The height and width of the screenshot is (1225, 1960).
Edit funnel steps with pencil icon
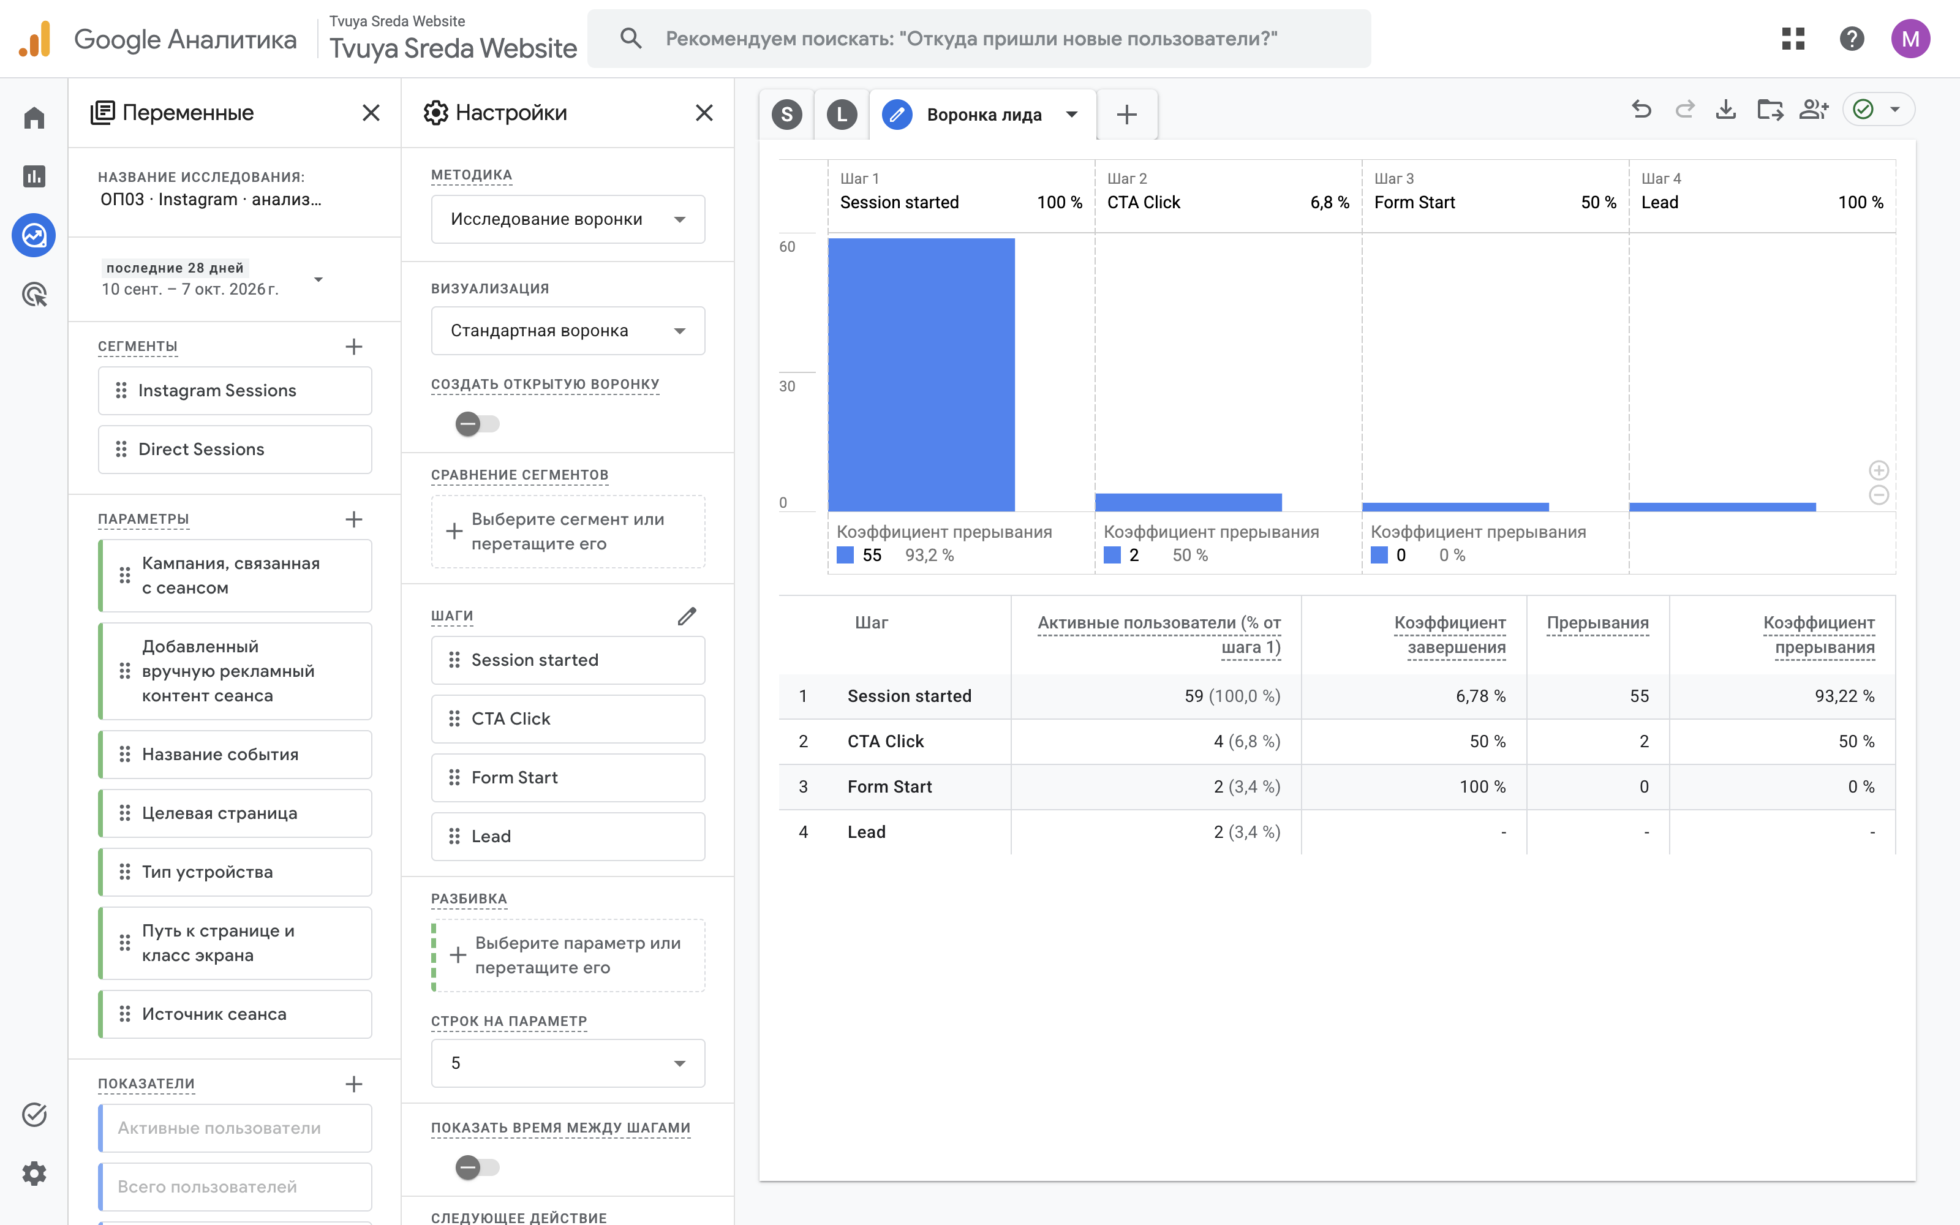pyautogui.click(x=687, y=616)
